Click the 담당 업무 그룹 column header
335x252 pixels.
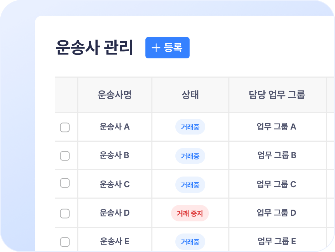277,95
